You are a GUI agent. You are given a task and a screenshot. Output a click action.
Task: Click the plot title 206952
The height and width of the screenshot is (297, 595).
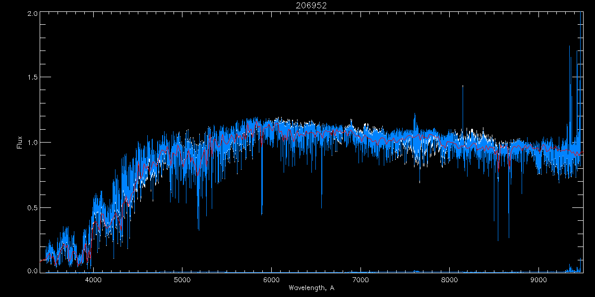[x=311, y=5]
